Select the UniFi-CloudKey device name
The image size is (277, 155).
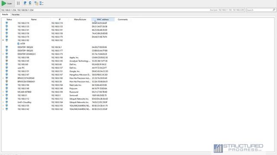coord(24,102)
